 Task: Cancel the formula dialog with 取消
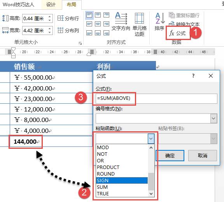(x=203, y=155)
